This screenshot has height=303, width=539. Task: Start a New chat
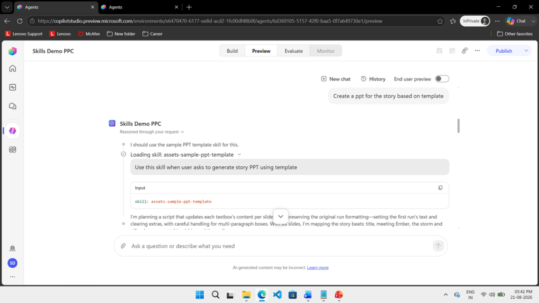tap(335, 79)
